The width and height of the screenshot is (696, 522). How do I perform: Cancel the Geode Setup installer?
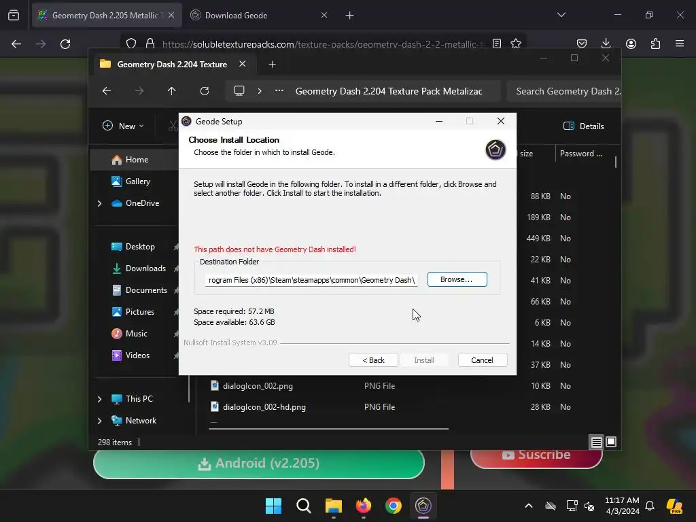pos(482,360)
